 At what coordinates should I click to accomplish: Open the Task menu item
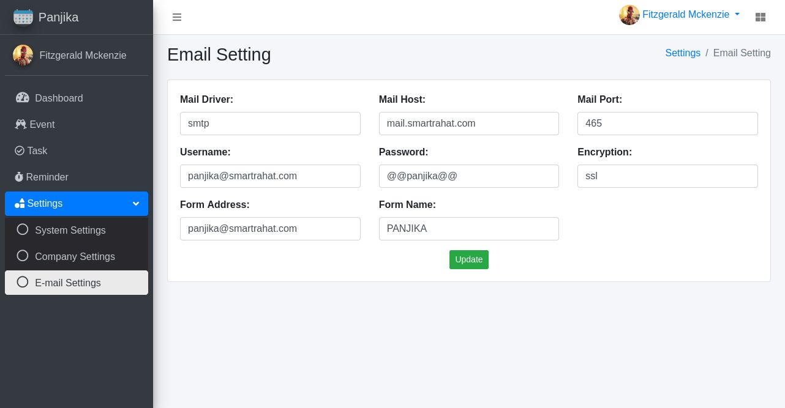pyautogui.click(x=37, y=150)
